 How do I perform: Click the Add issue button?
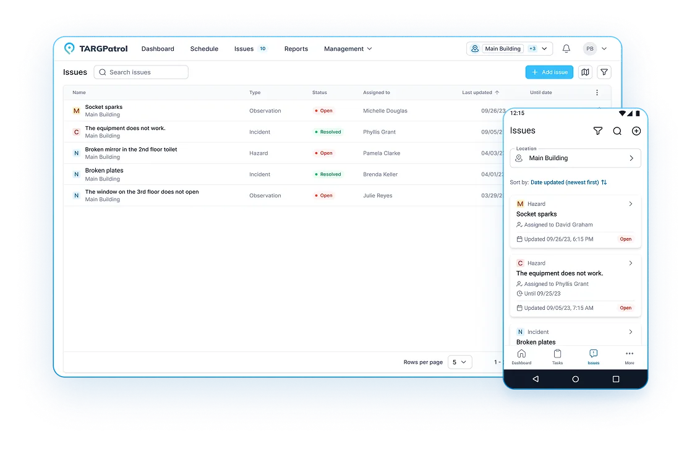pyautogui.click(x=549, y=72)
